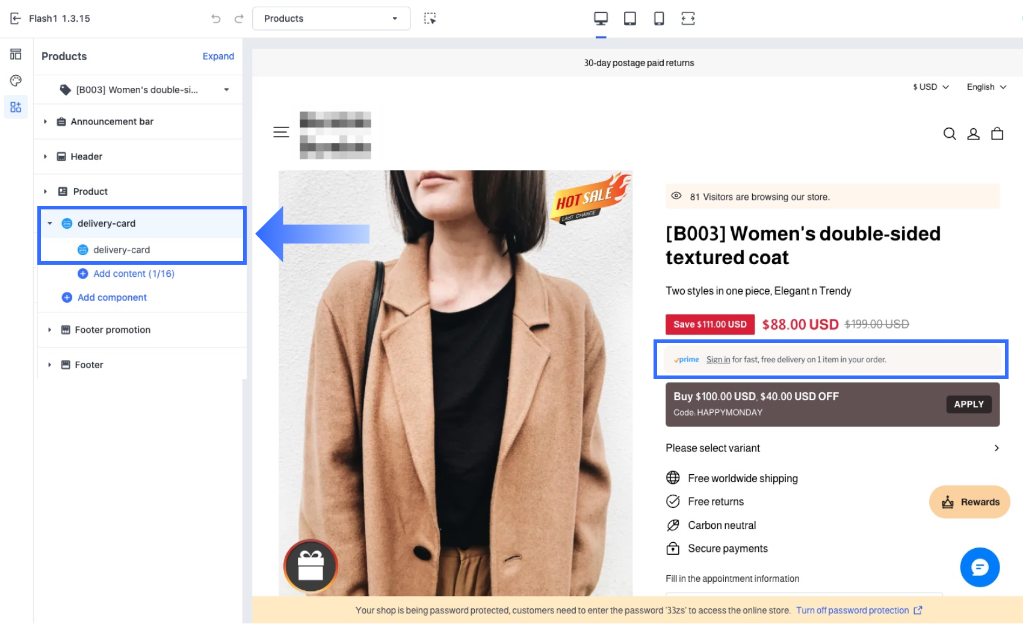Expand the Product section
Image resolution: width=1023 pixels, height=624 pixels.
click(x=45, y=191)
